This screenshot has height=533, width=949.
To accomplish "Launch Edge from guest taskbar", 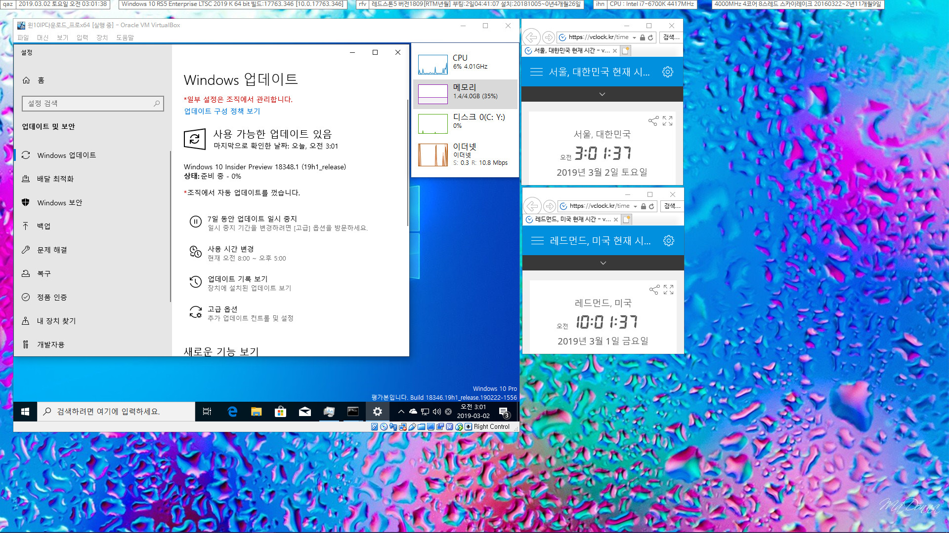I will click(232, 412).
